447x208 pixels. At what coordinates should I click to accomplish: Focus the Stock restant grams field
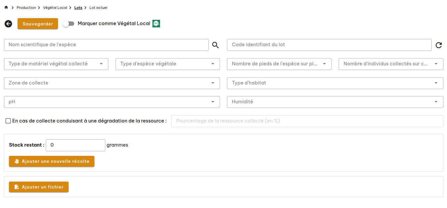75,145
